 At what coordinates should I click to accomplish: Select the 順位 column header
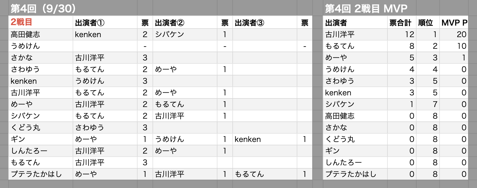click(x=425, y=23)
